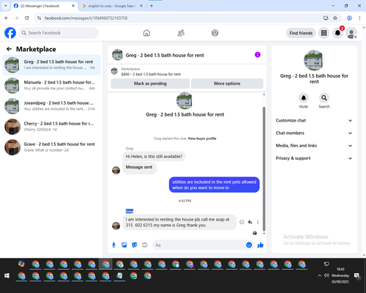Expand Media, files and links section

coord(314,146)
